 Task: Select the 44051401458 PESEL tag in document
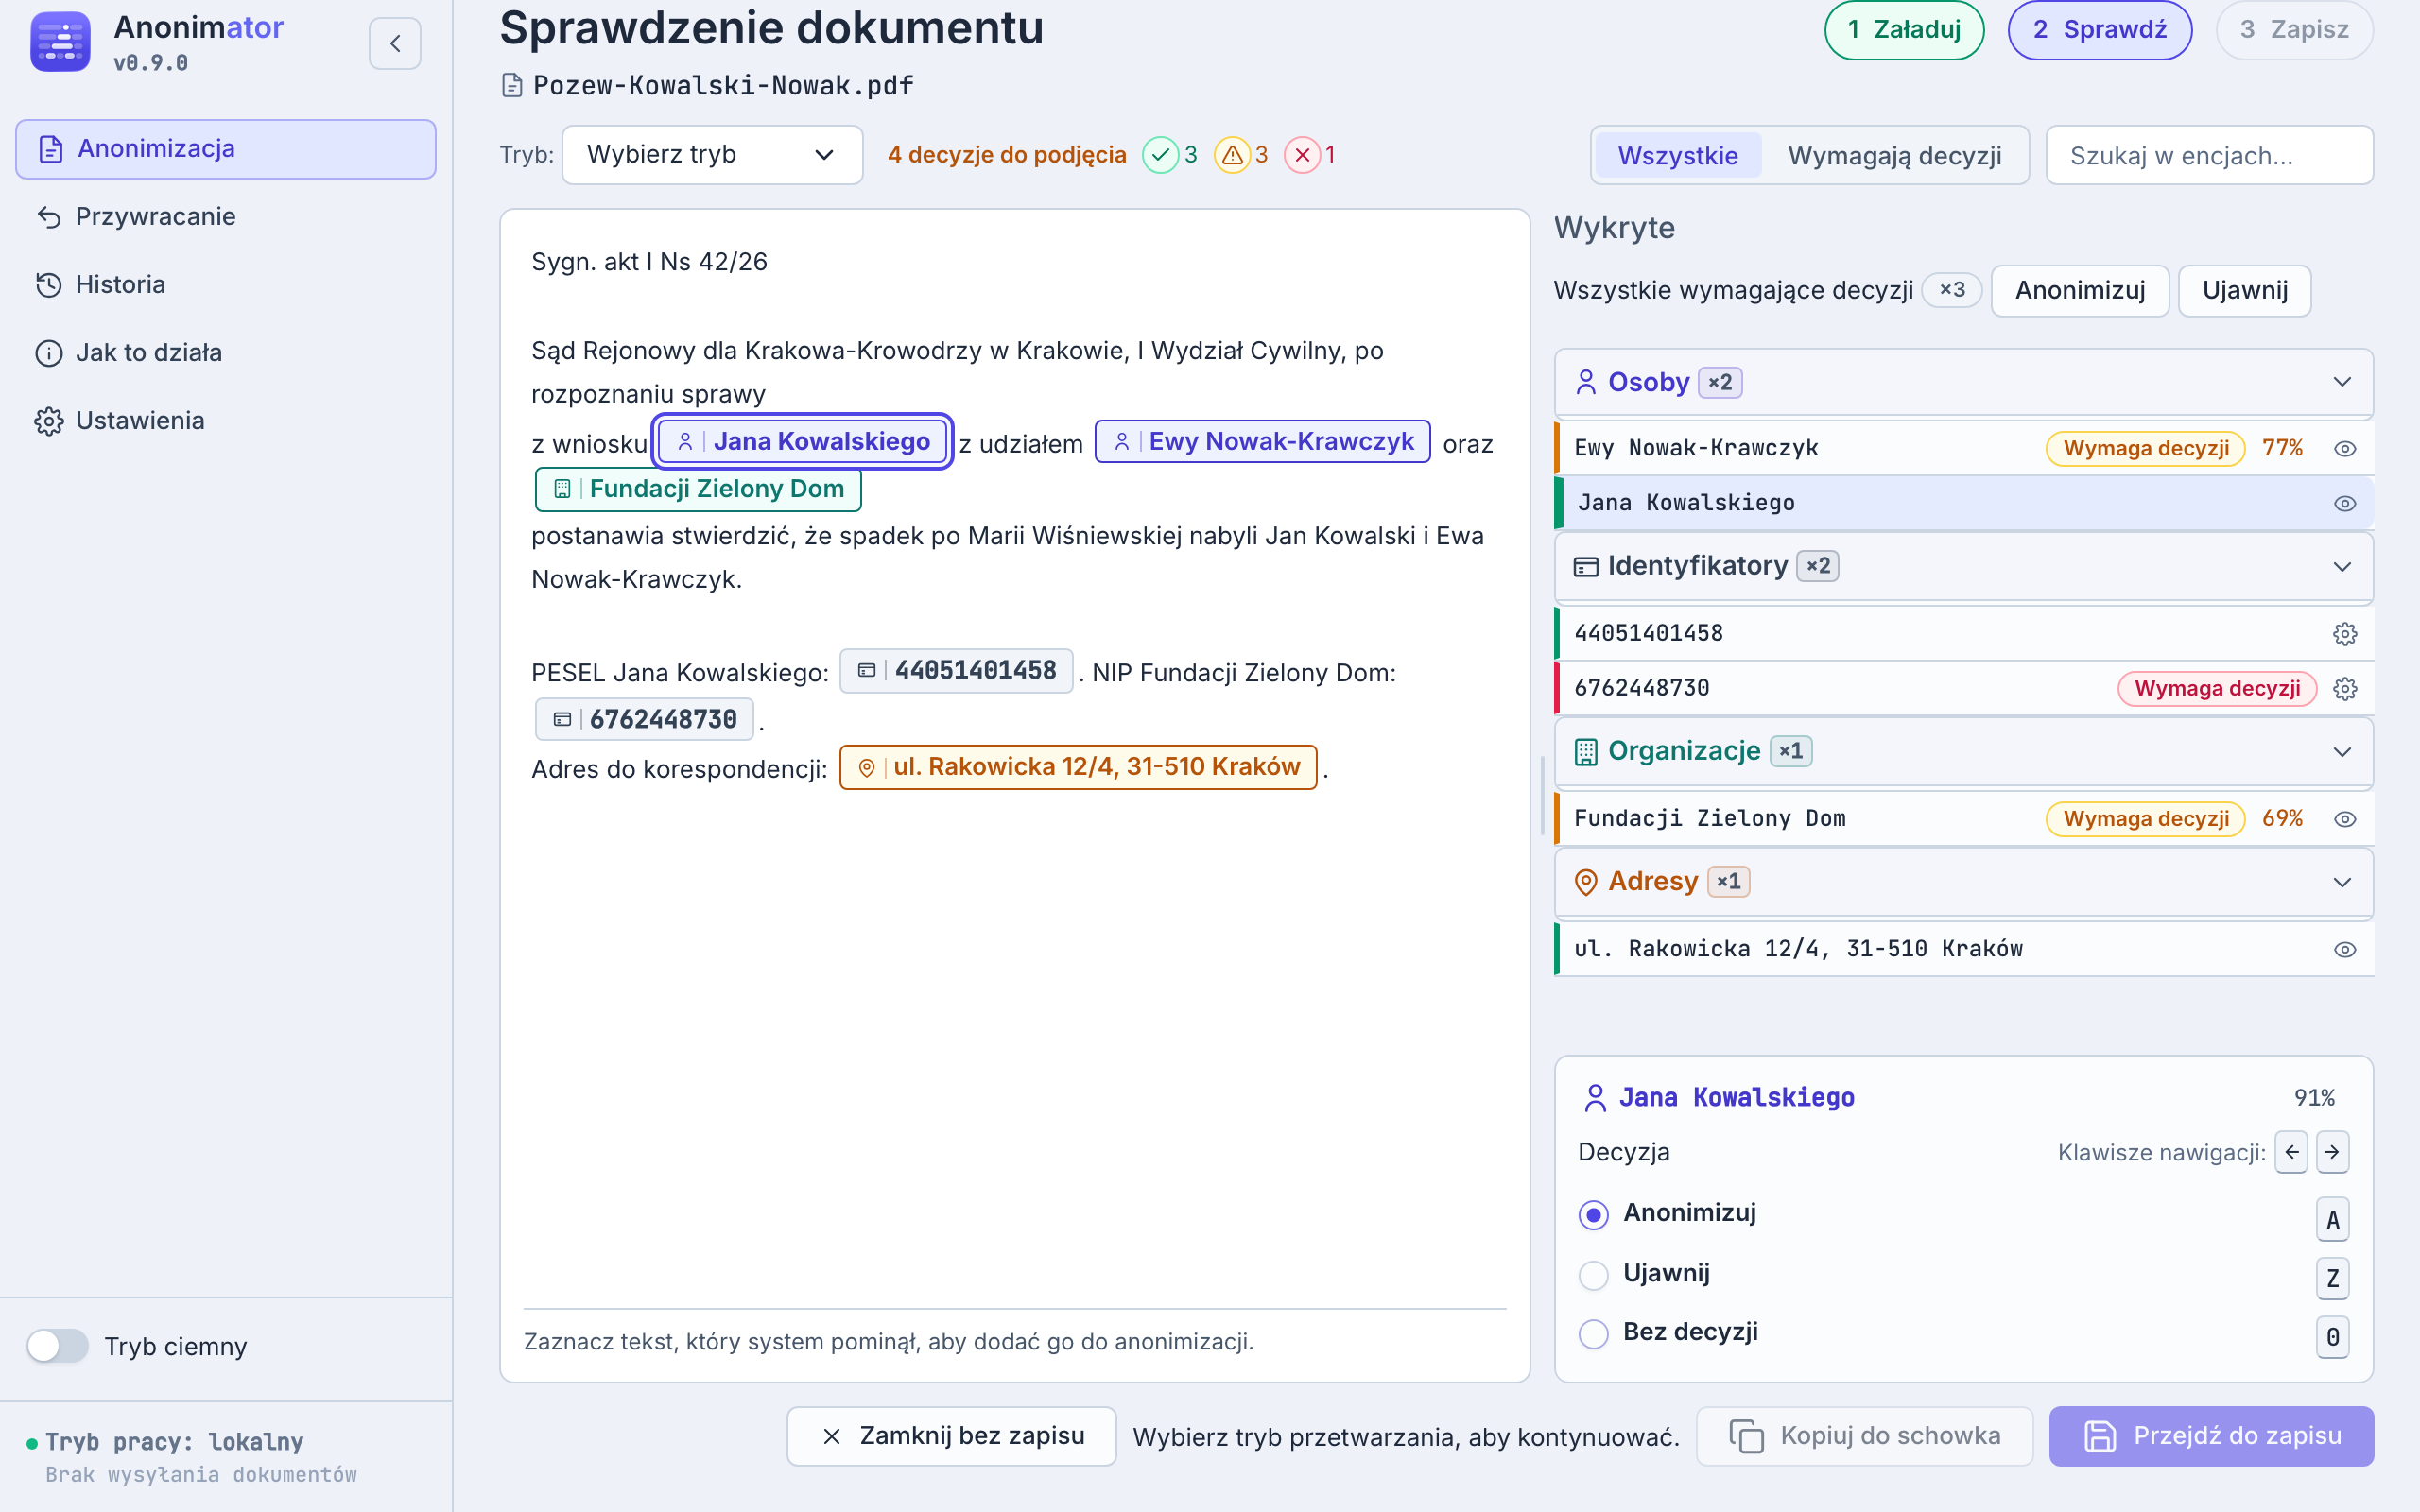956,671
